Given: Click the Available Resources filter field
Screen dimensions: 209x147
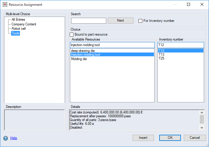Looking at the screenshot, I should [x=112, y=45].
